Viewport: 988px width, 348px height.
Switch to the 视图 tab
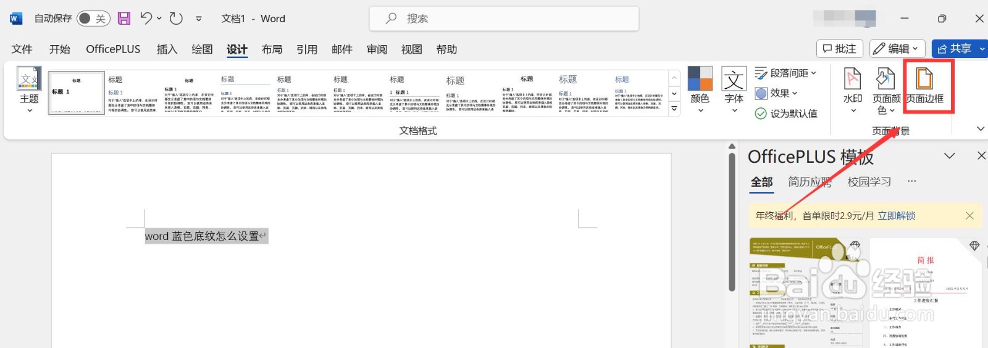[411, 49]
